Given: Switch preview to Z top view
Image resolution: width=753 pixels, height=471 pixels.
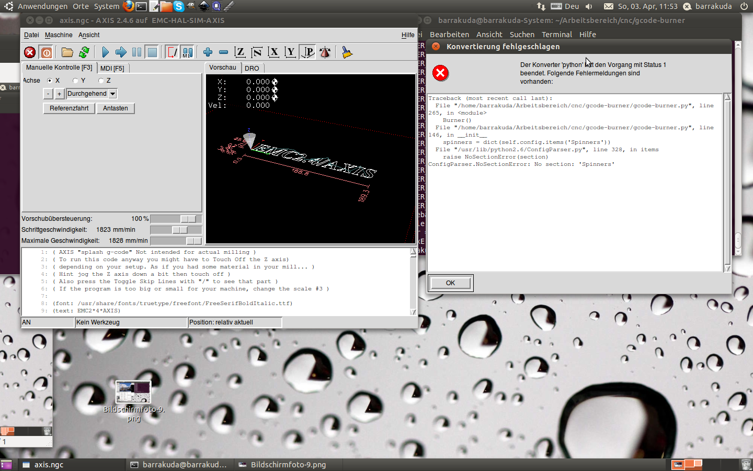Looking at the screenshot, I should tap(240, 52).
